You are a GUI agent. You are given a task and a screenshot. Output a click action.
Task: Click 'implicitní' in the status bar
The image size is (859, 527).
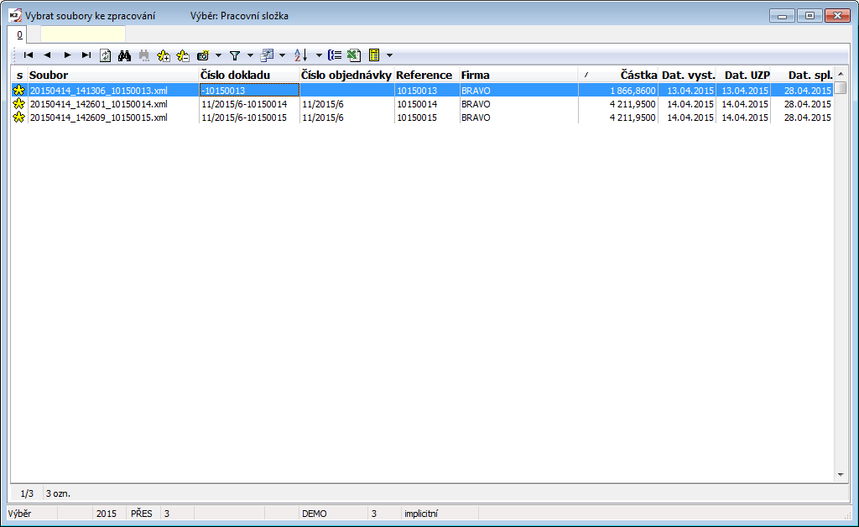[421, 514]
